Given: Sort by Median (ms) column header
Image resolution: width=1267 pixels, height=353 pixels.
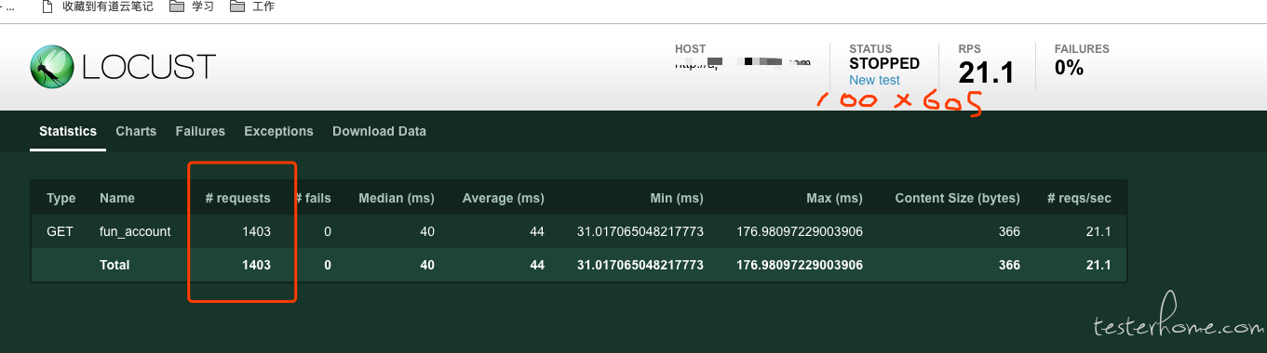Looking at the screenshot, I should pyautogui.click(x=396, y=198).
